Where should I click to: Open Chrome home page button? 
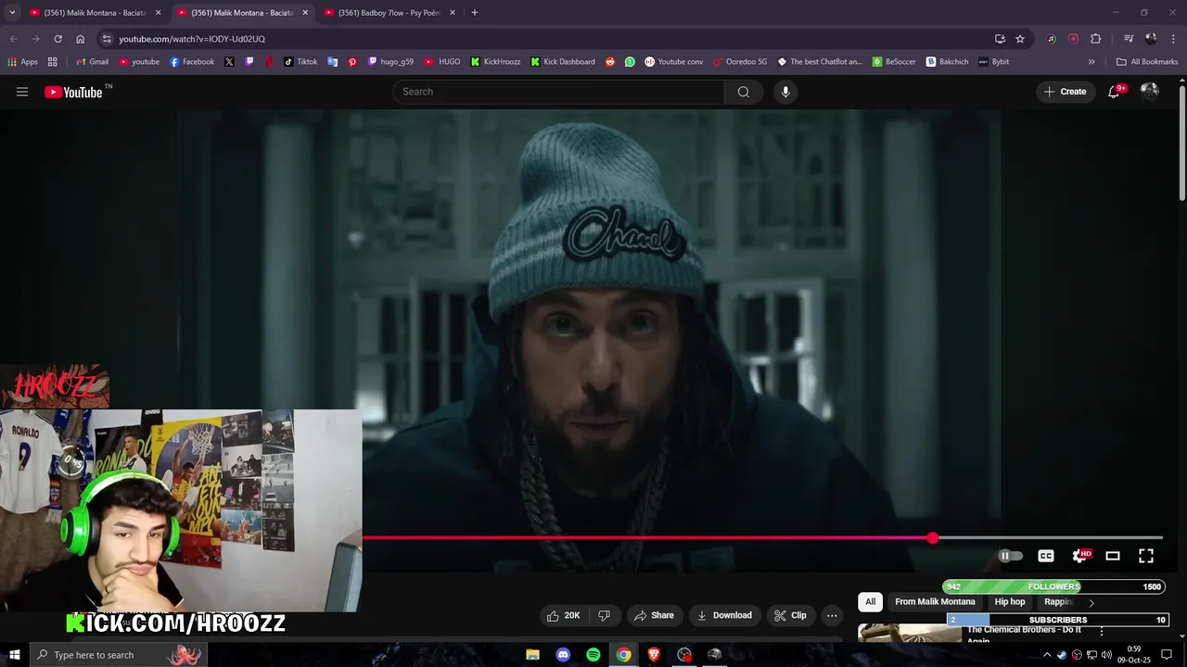[x=80, y=39]
